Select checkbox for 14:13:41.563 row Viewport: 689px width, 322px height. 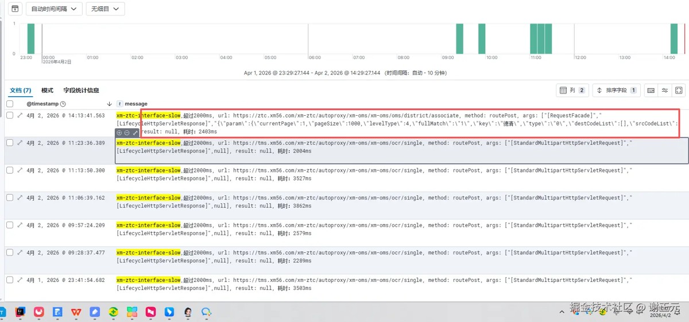pos(10,115)
